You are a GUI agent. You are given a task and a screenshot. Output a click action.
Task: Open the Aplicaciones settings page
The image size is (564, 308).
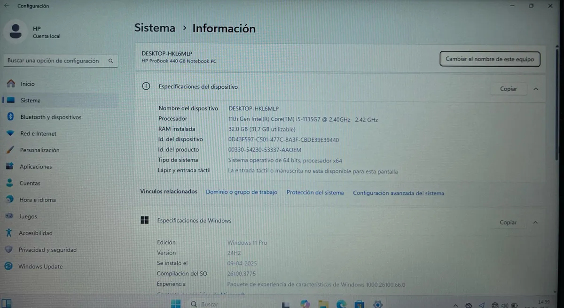pos(60,167)
